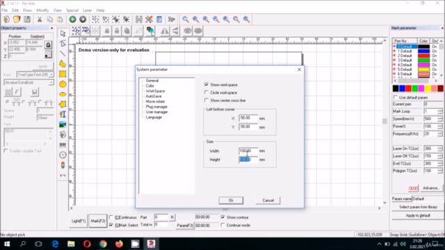Adjust the Frequency(KHz) stepper
Screen dimensions: 445x250
pos(440,134)
